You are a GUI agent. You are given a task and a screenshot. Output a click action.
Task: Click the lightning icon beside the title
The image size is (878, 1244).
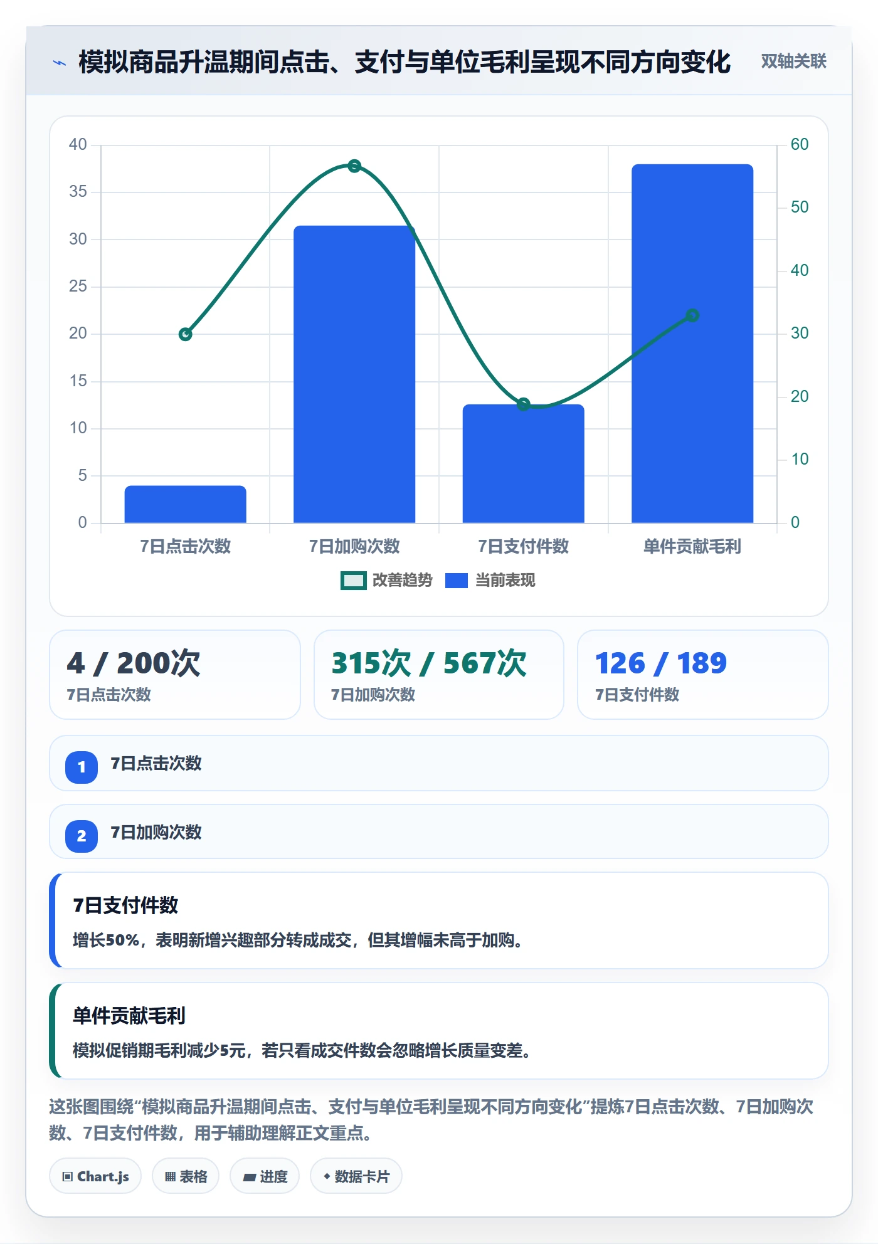[x=60, y=63]
